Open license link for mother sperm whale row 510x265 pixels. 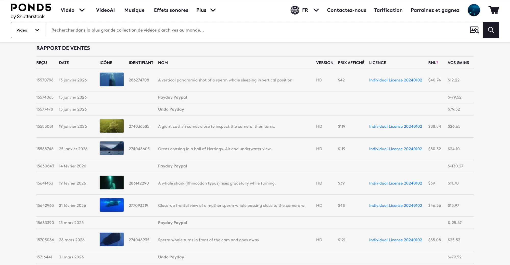396,205
